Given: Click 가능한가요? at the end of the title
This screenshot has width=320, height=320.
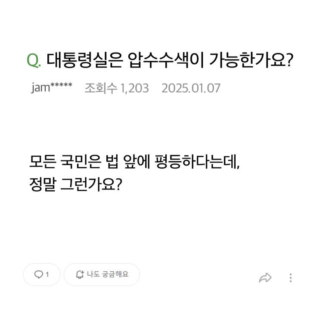Looking at the screenshot, I should 251,60.
